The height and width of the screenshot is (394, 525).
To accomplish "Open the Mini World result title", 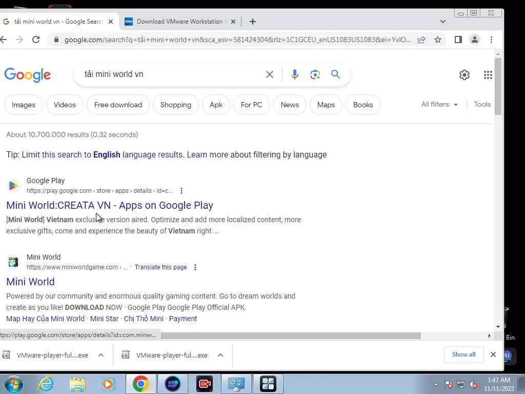I will [30, 282].
